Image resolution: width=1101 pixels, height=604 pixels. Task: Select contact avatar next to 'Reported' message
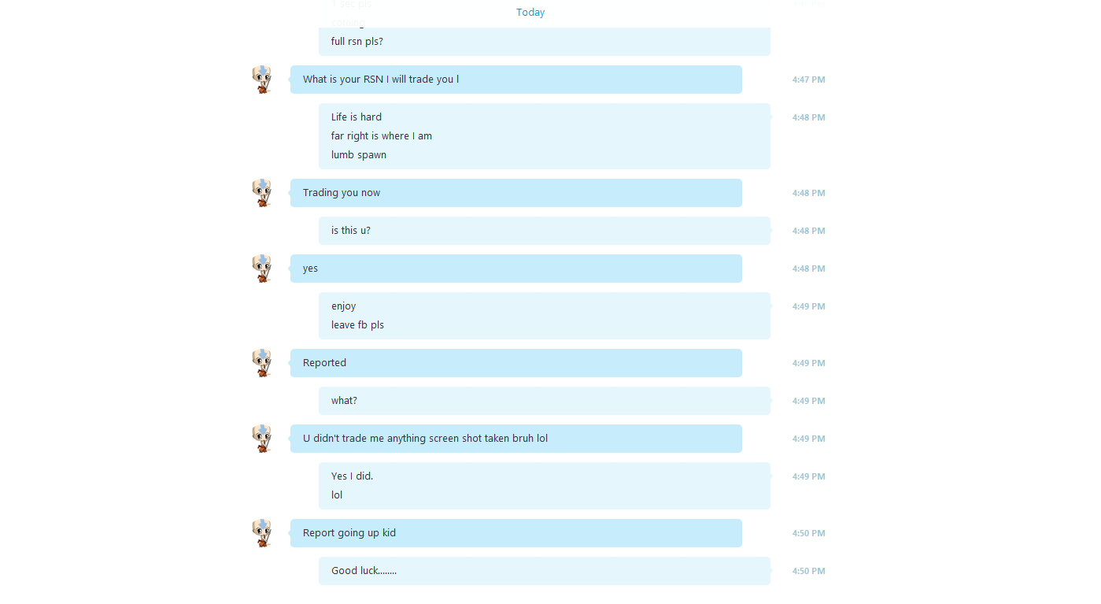pos(262,363)
